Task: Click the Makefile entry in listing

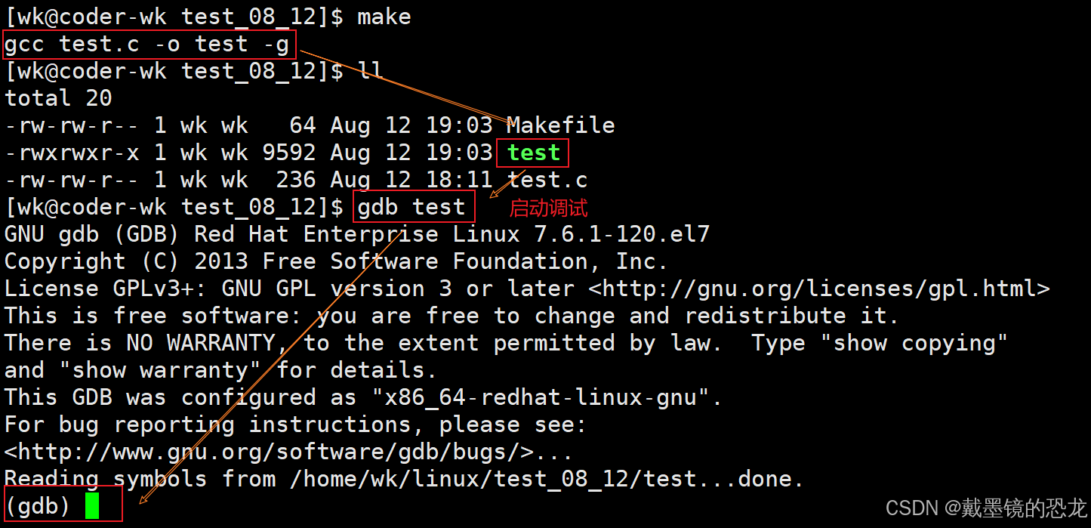Action: click(x=560, y=125)
